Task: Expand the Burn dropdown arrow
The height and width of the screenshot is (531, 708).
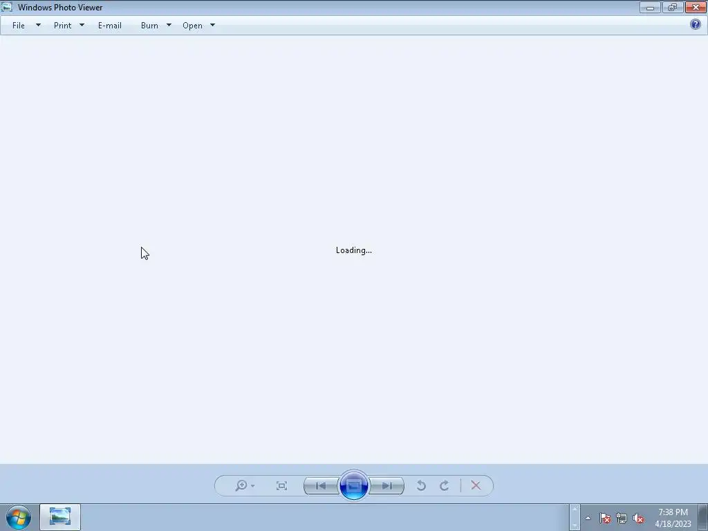Action: (x=169, y=26)
